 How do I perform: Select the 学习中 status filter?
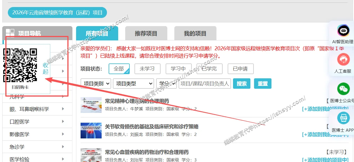point(178,69)
